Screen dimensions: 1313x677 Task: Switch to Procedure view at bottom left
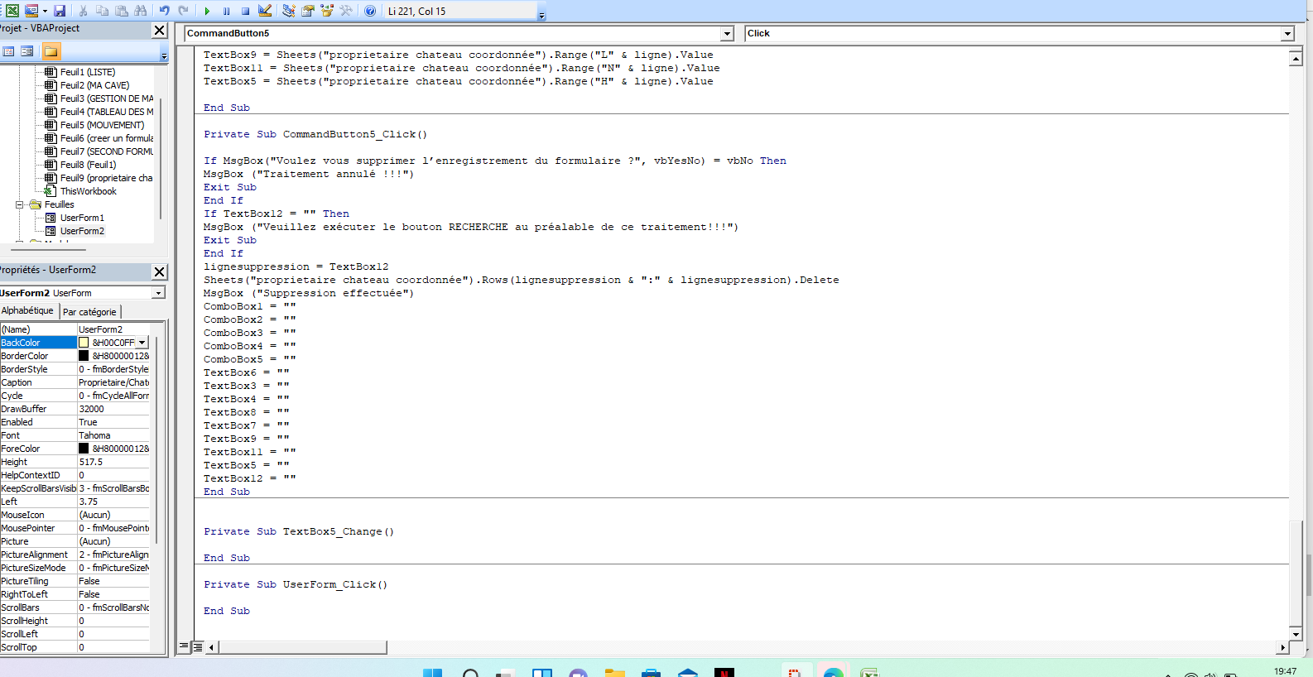184,647
